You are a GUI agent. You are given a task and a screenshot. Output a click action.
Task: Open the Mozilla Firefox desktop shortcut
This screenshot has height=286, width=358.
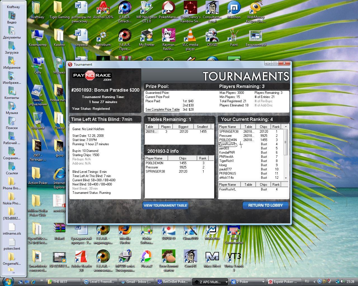(125, 230)
